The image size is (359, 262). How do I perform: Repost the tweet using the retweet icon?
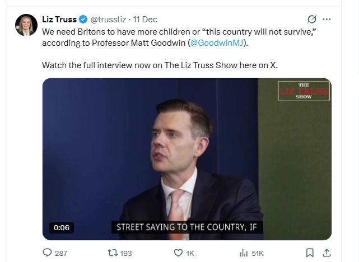[112, 253]
